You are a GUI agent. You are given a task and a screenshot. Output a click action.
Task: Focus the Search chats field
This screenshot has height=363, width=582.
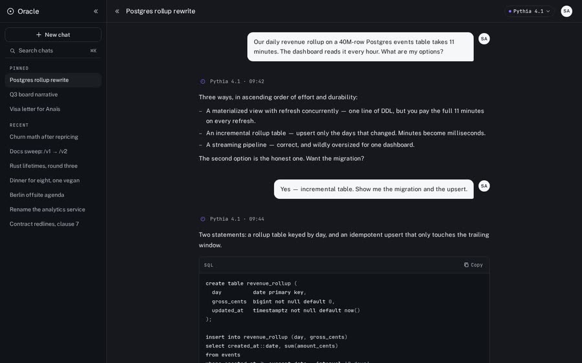point(53,50)
